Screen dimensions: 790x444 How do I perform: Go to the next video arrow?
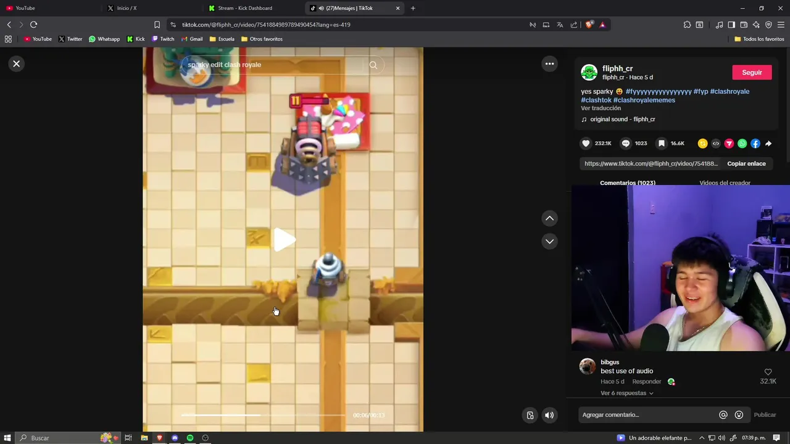click(549, 241)
